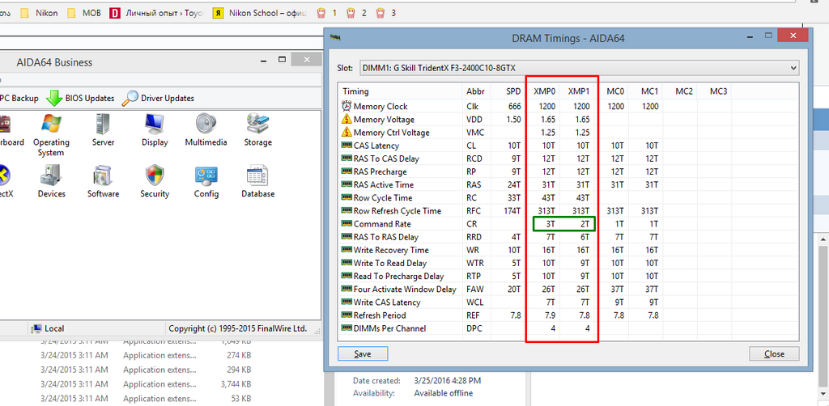This screenshot has width=829, height=406.
Task: Click the MC2 column header
Action: coord(680,91)
